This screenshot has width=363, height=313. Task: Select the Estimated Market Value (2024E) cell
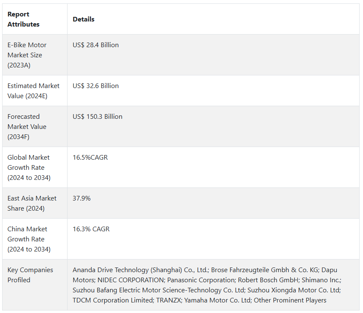point(33,91)
